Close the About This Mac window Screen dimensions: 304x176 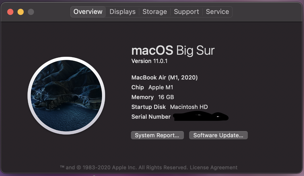(10, 12)
